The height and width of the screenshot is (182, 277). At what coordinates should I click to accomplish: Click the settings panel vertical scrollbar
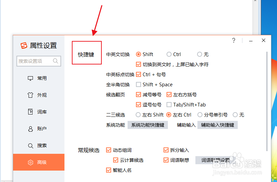pos(267,101)
